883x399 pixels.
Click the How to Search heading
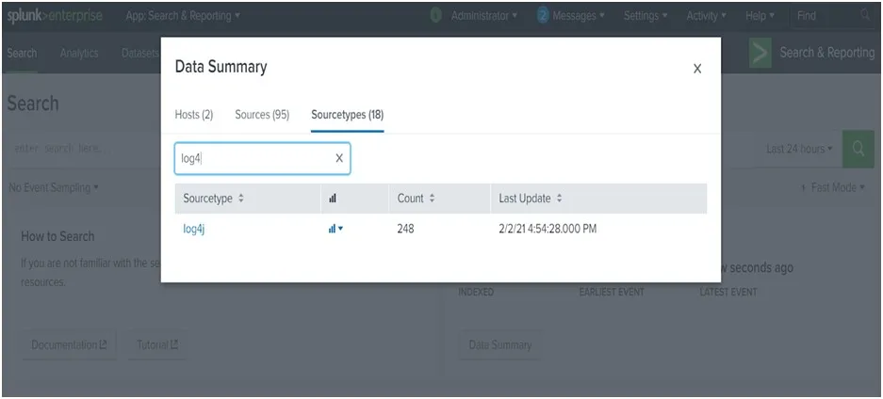pos(57,236)
